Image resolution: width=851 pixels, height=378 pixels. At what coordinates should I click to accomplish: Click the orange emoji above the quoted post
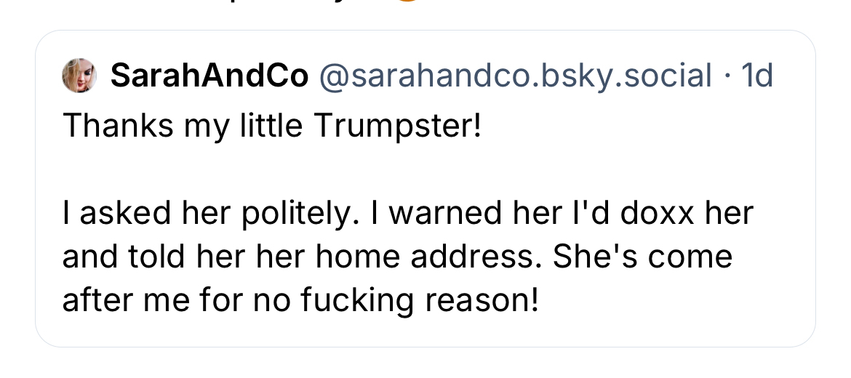408,7
